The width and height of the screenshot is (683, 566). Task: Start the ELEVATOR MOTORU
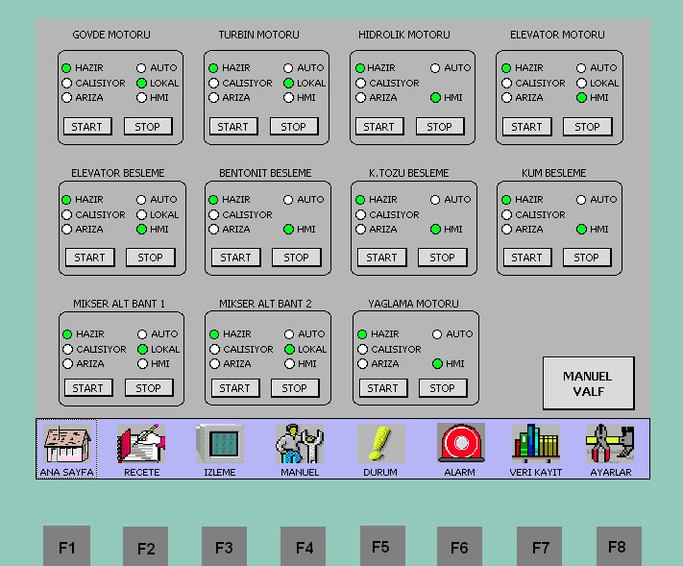point(527,126)
